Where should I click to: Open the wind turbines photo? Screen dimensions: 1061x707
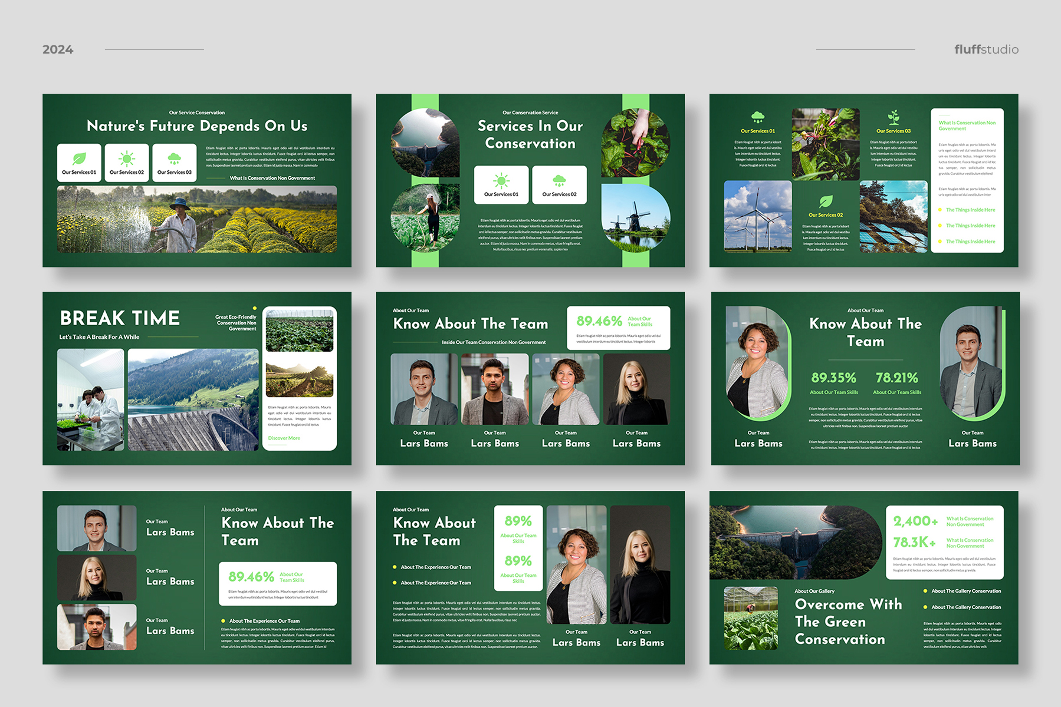tap(758, 216)
